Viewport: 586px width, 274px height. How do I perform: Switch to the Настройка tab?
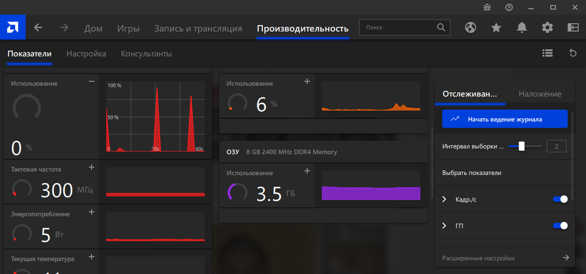pyautogui.click(x=86, y=54)
